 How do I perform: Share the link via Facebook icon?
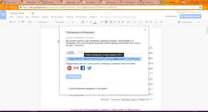point(83,68)
